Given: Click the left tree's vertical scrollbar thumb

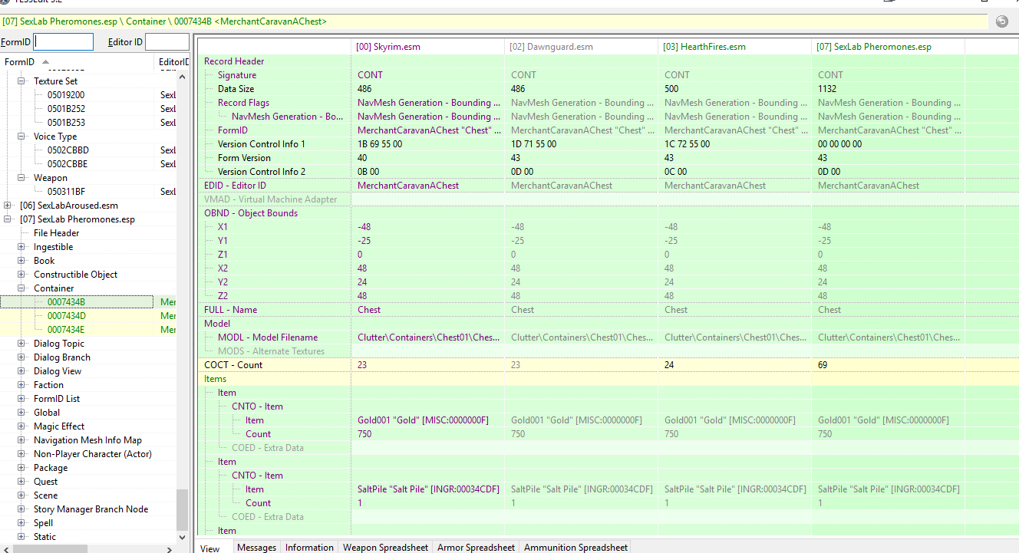Looking at the screenshot, I should pyautogui.click(x=182, y=510).
